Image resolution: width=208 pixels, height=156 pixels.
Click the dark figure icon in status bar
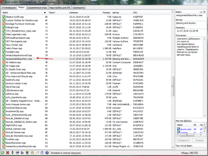[x=12, y=153]
